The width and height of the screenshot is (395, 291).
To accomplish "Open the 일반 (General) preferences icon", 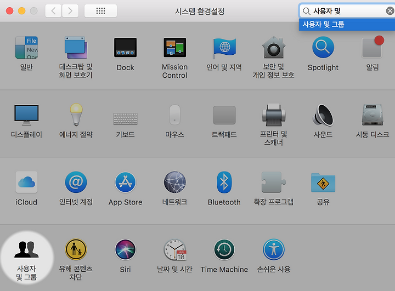I will click(26, 48).
